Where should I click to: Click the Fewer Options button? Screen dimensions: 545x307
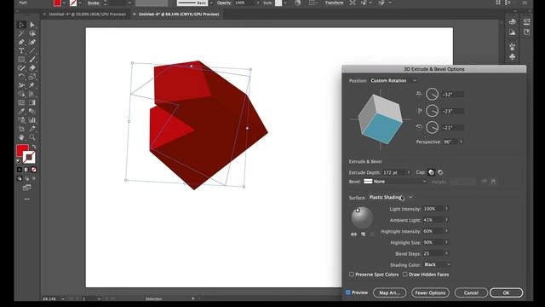pyautogui.click(x=430, y=293)
